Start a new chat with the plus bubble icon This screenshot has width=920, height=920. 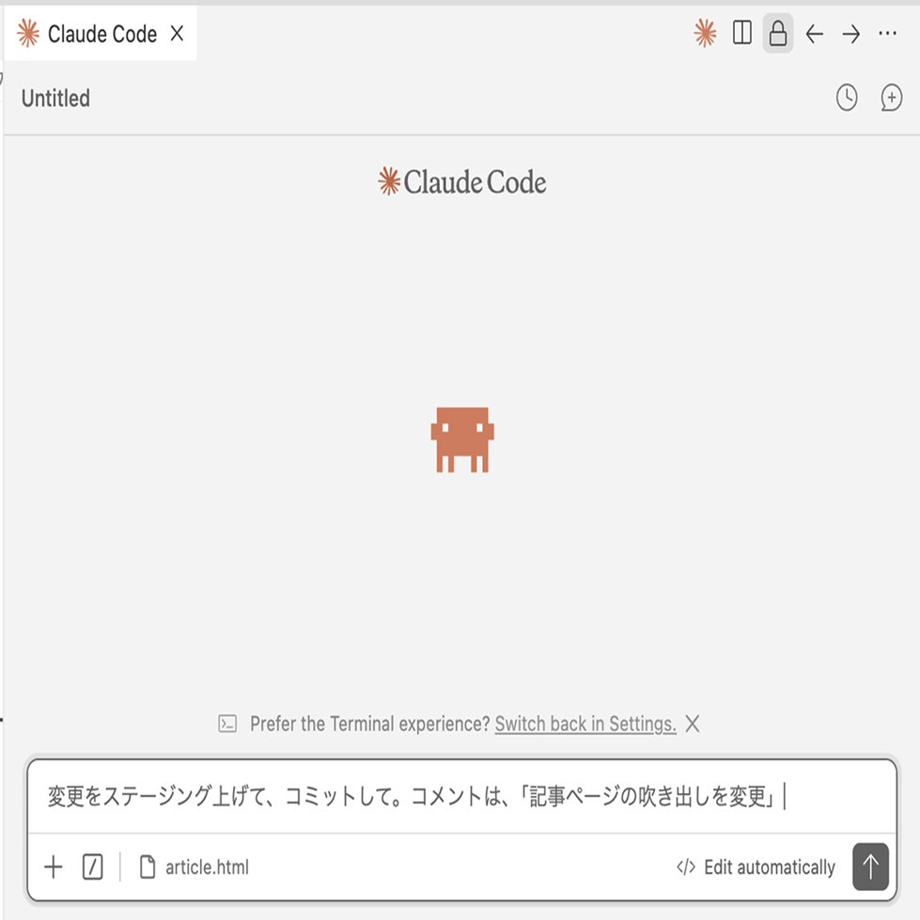point(891,98)
